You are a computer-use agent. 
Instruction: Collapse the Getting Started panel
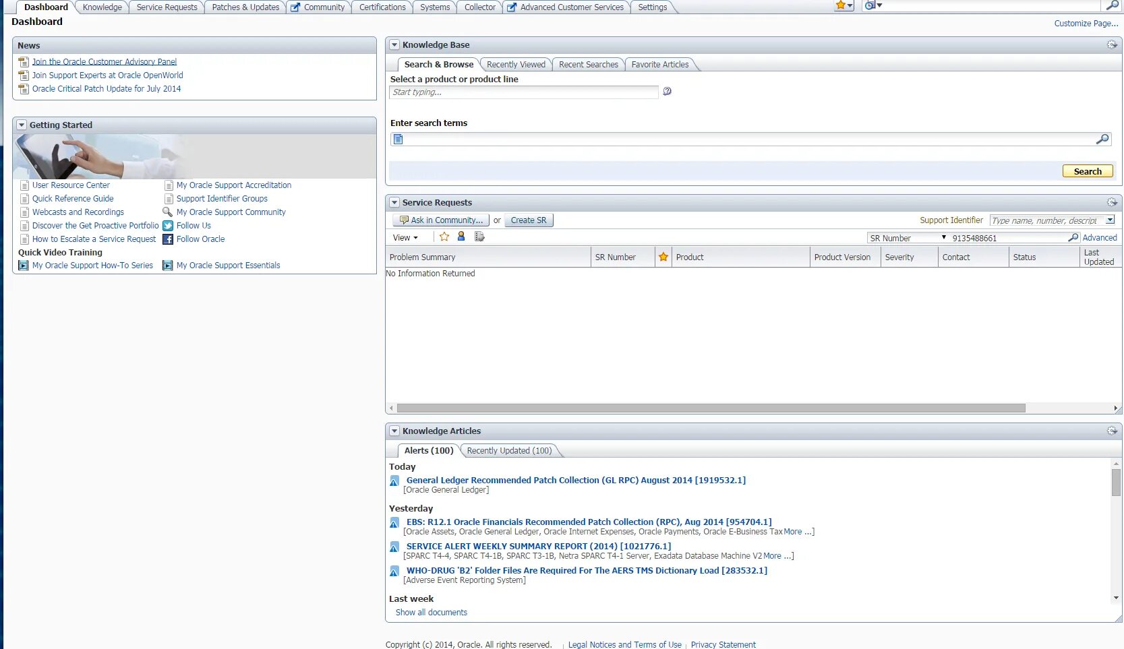[22, 125]
